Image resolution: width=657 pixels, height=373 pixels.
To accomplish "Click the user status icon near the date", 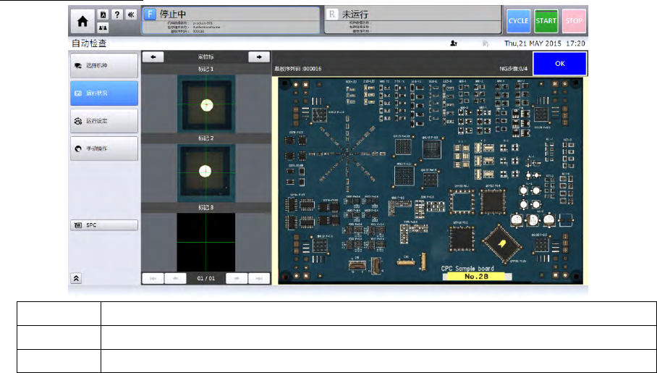I will 454,43.
